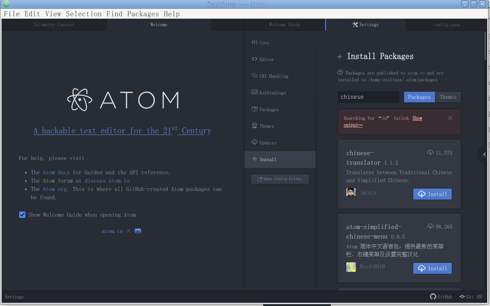Select the Packages search filter button
This screenshot has width=490, height=306.
pos(419,97)
